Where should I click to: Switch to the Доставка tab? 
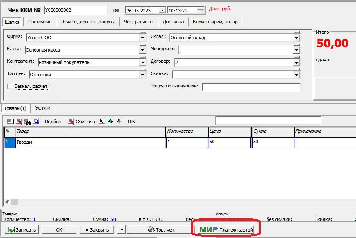coord(173,22)
